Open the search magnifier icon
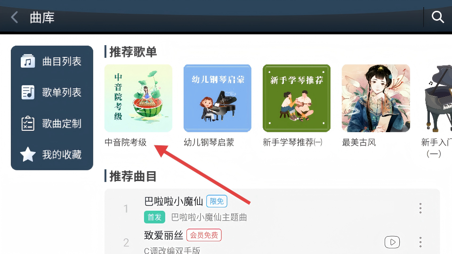The width and height of the screenshot is (452, 254). [437, 17]
